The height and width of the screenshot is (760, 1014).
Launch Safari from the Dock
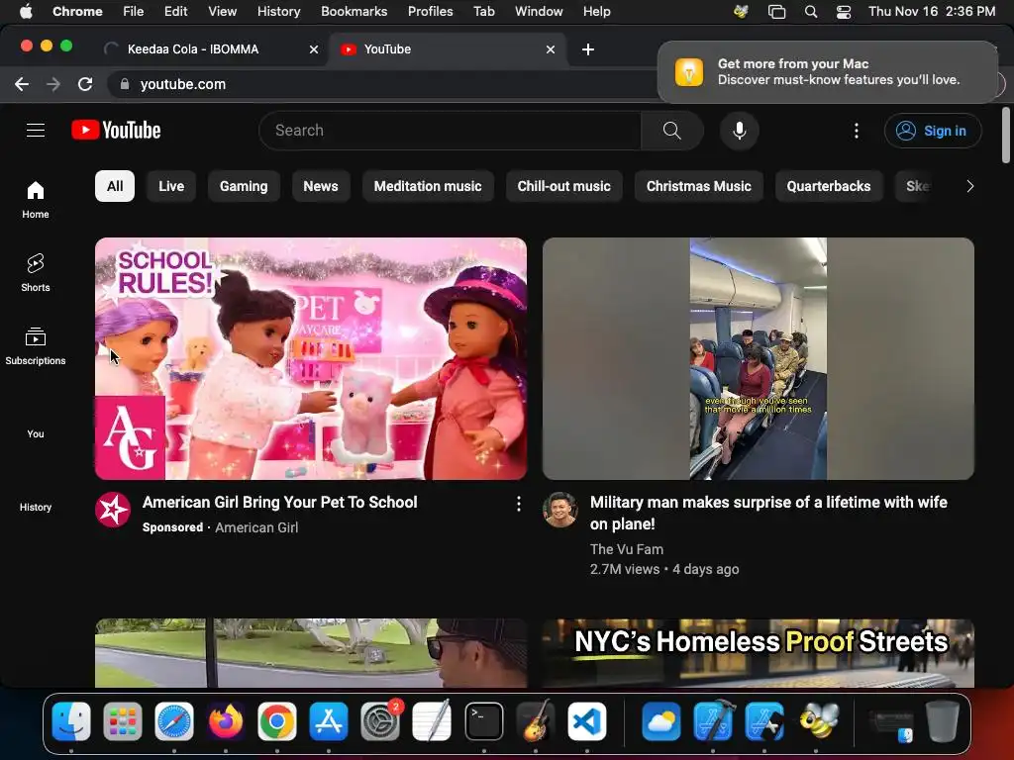174,721
